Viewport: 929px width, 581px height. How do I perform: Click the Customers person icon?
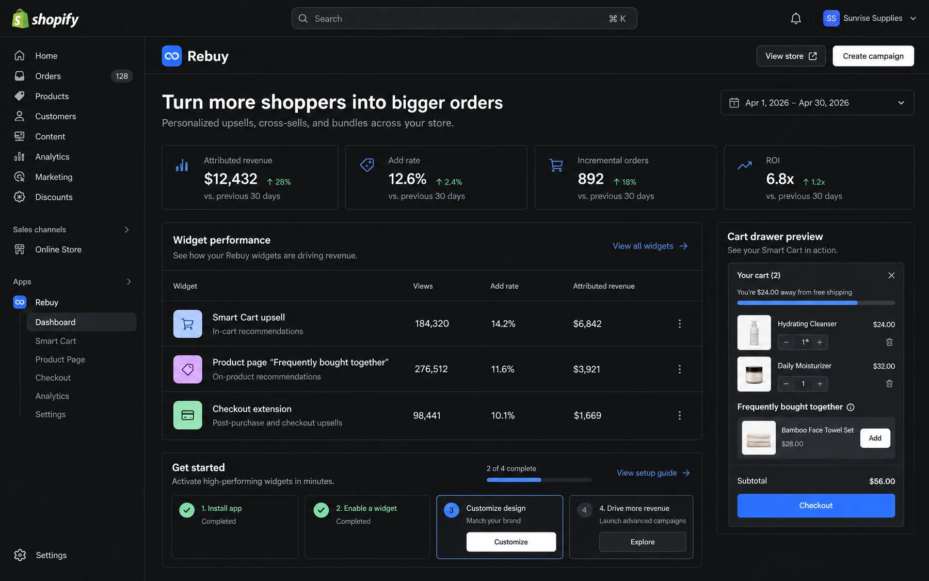pos(20,116)
